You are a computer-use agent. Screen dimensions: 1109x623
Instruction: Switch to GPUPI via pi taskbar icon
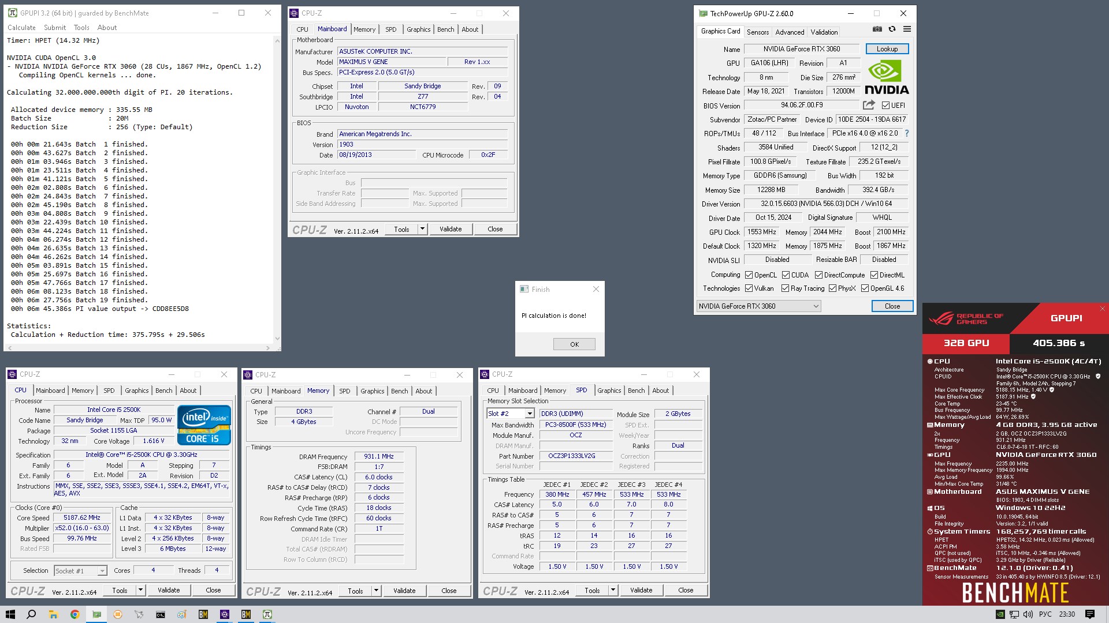pos(267,614)
